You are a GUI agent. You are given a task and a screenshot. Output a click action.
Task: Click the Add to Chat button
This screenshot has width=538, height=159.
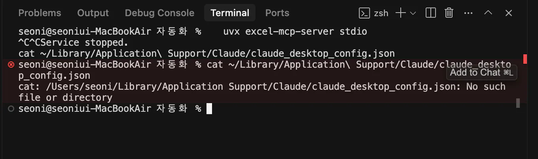[x=481, y=72]
